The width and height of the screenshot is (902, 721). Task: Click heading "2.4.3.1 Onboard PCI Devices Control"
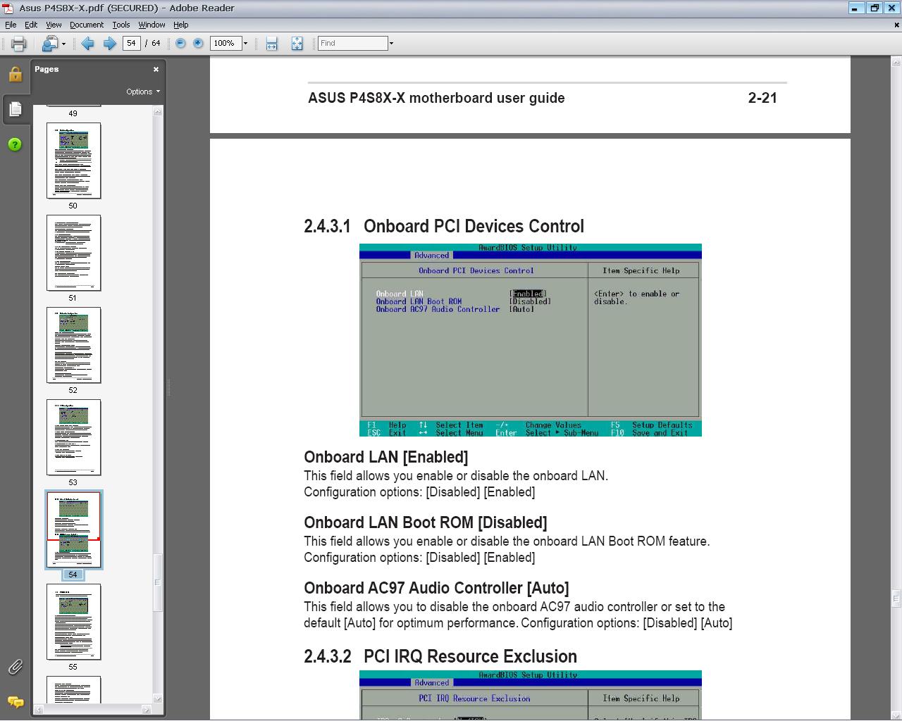(x=444, y=226)
